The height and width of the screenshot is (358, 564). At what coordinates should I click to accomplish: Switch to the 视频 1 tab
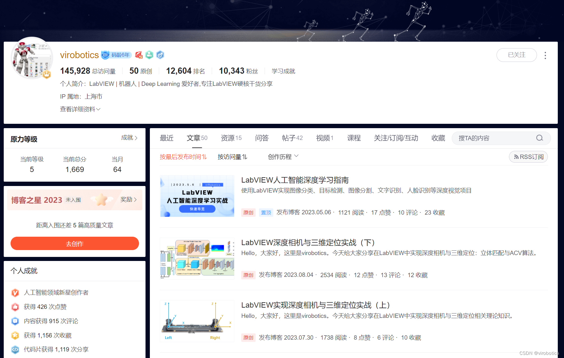(325, 138)
